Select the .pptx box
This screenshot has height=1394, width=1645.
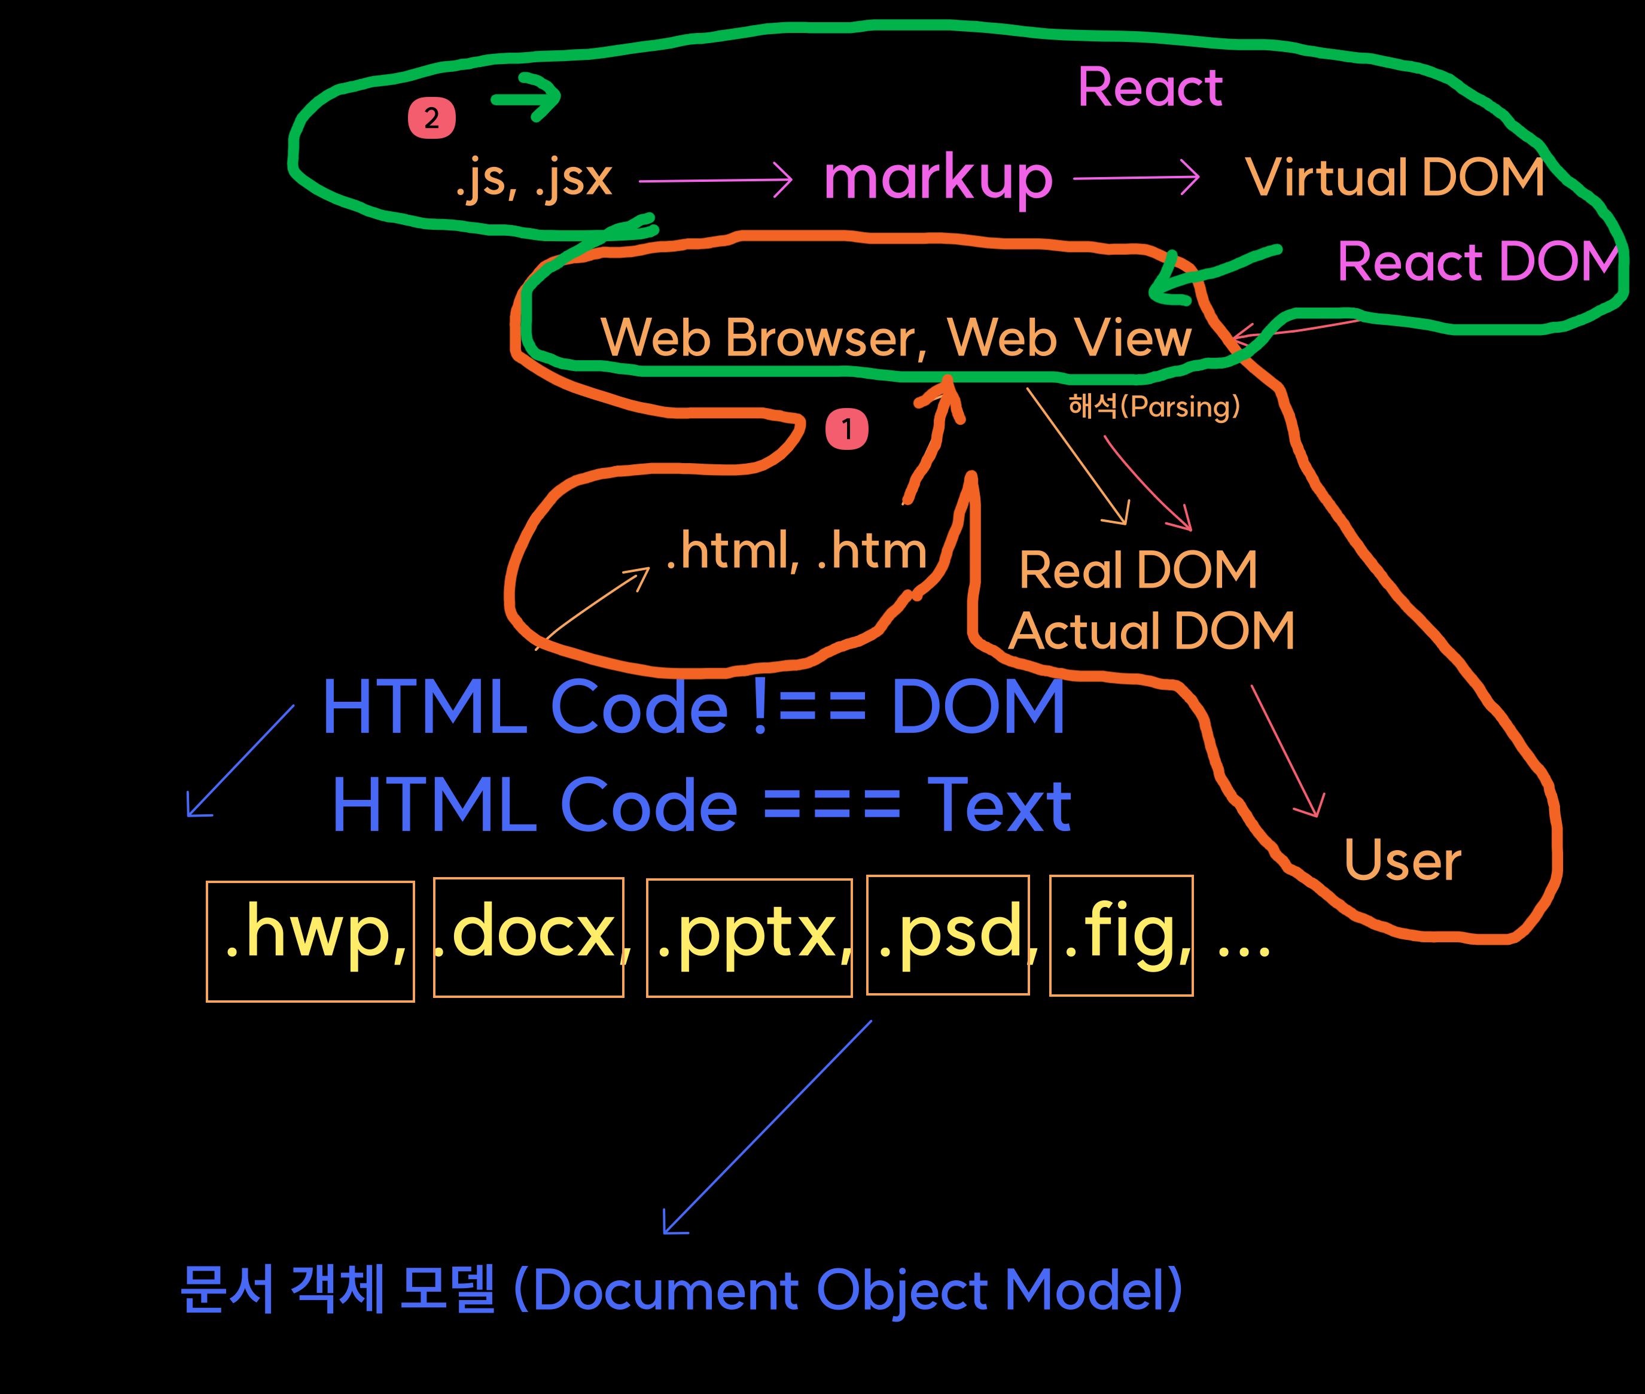[x=749, y=938]
